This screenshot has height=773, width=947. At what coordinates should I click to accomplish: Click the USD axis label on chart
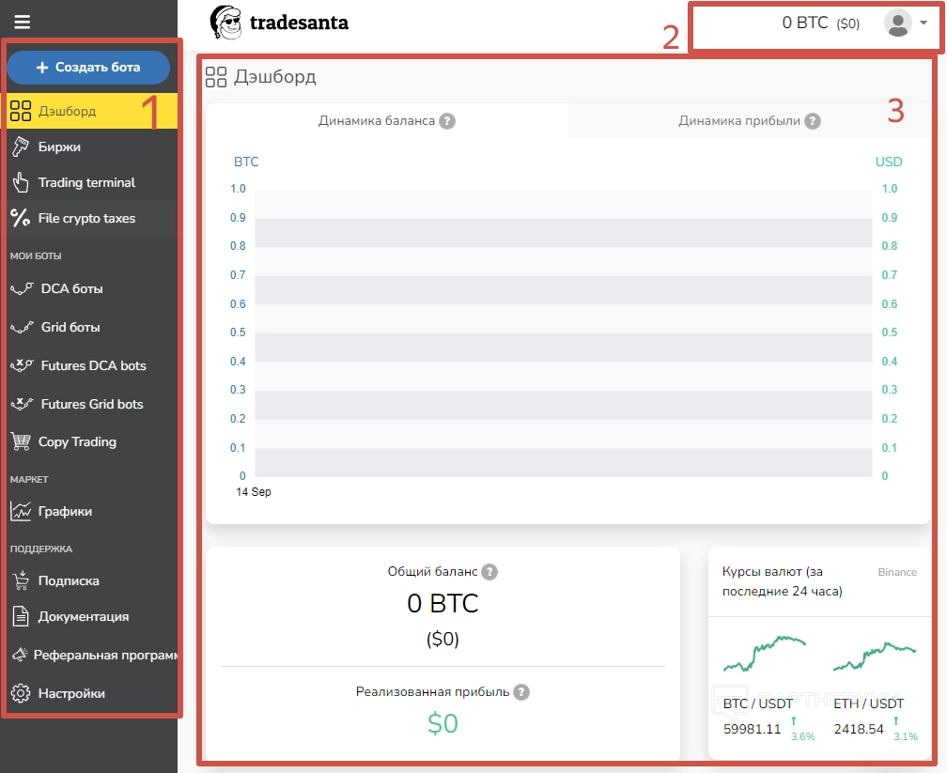pos(889,162)
